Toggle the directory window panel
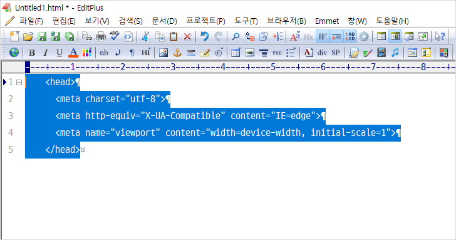 click(381, 36)
